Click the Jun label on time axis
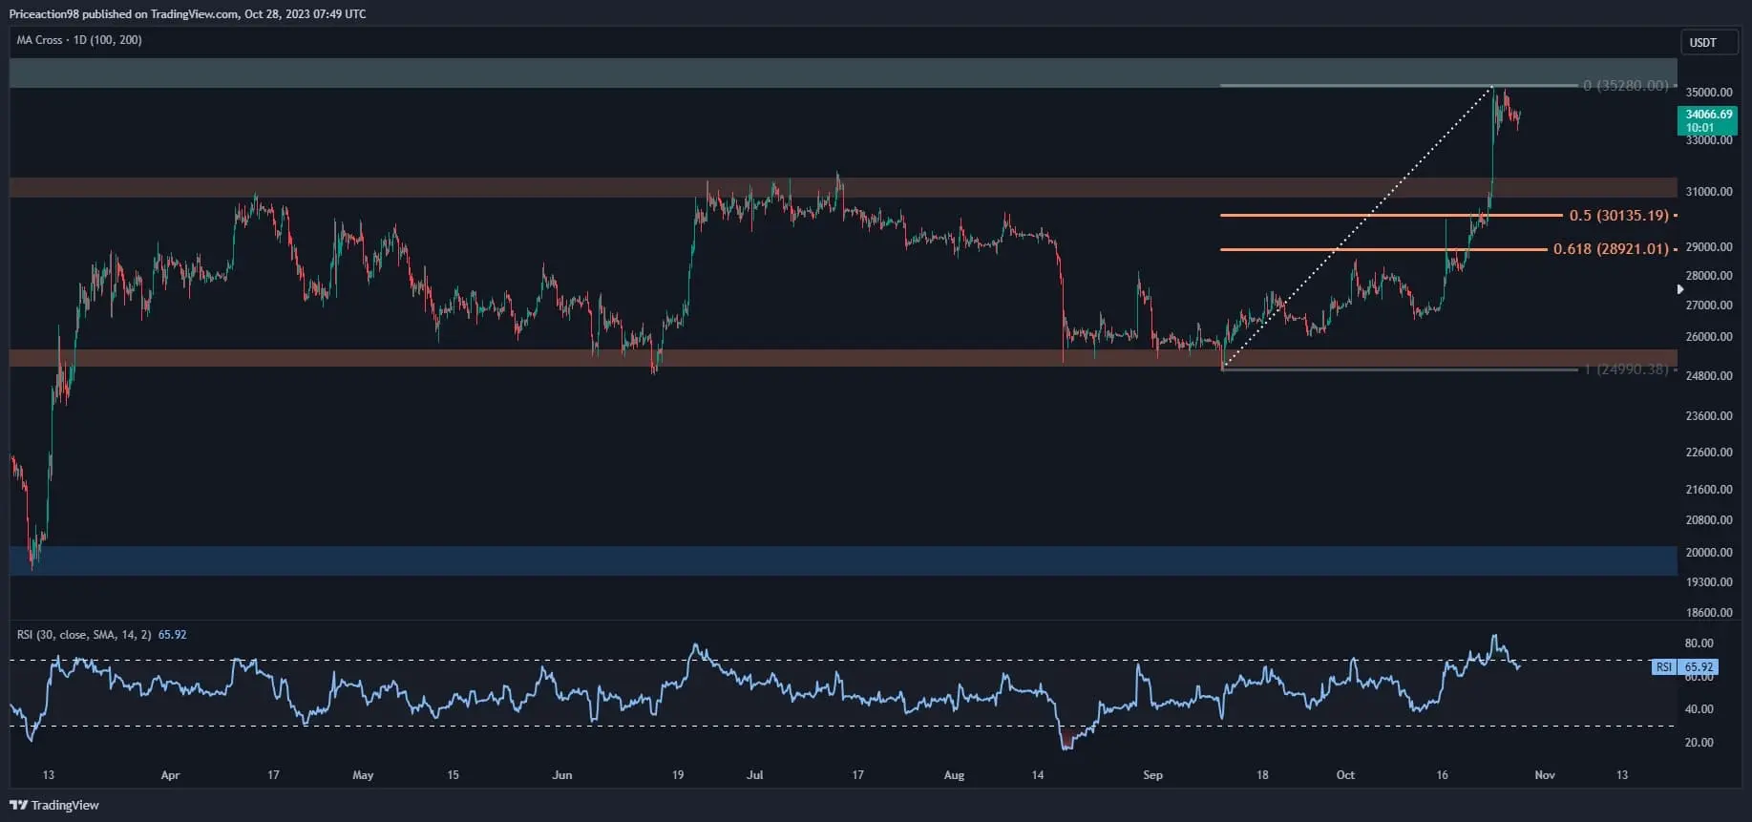 tap(562, 775)
